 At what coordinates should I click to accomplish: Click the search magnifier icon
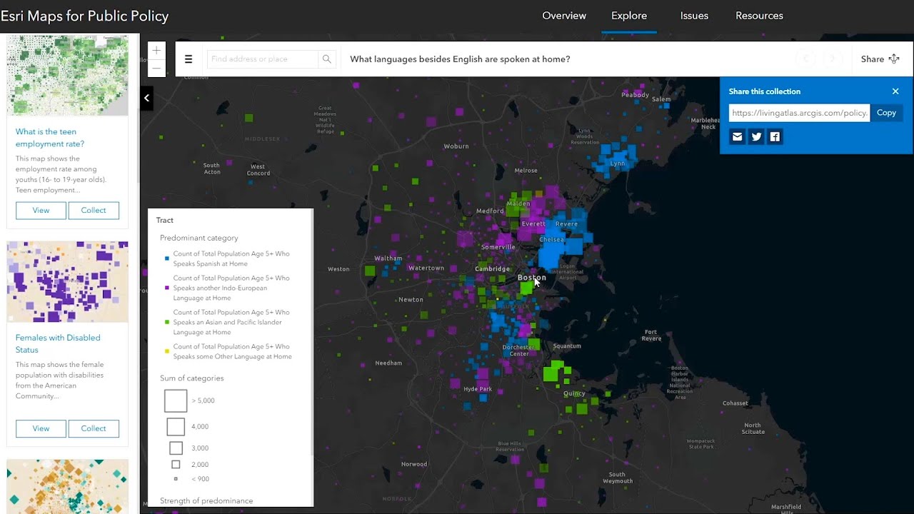click(x=326, y=59)
